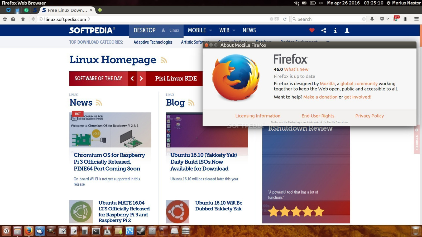
Task: Reload the current page
Action: pyautogui.click(x=285, y=19)
